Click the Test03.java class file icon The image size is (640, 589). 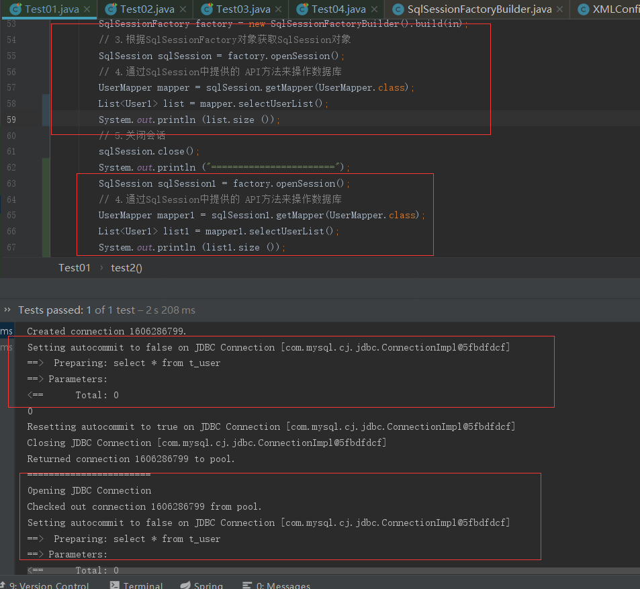coord(207,9)
